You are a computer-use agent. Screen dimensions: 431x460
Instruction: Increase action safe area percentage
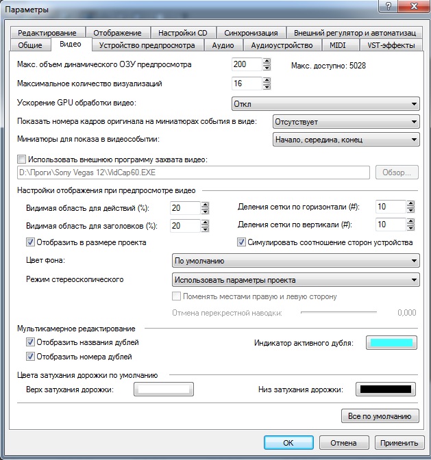(205, 205)
